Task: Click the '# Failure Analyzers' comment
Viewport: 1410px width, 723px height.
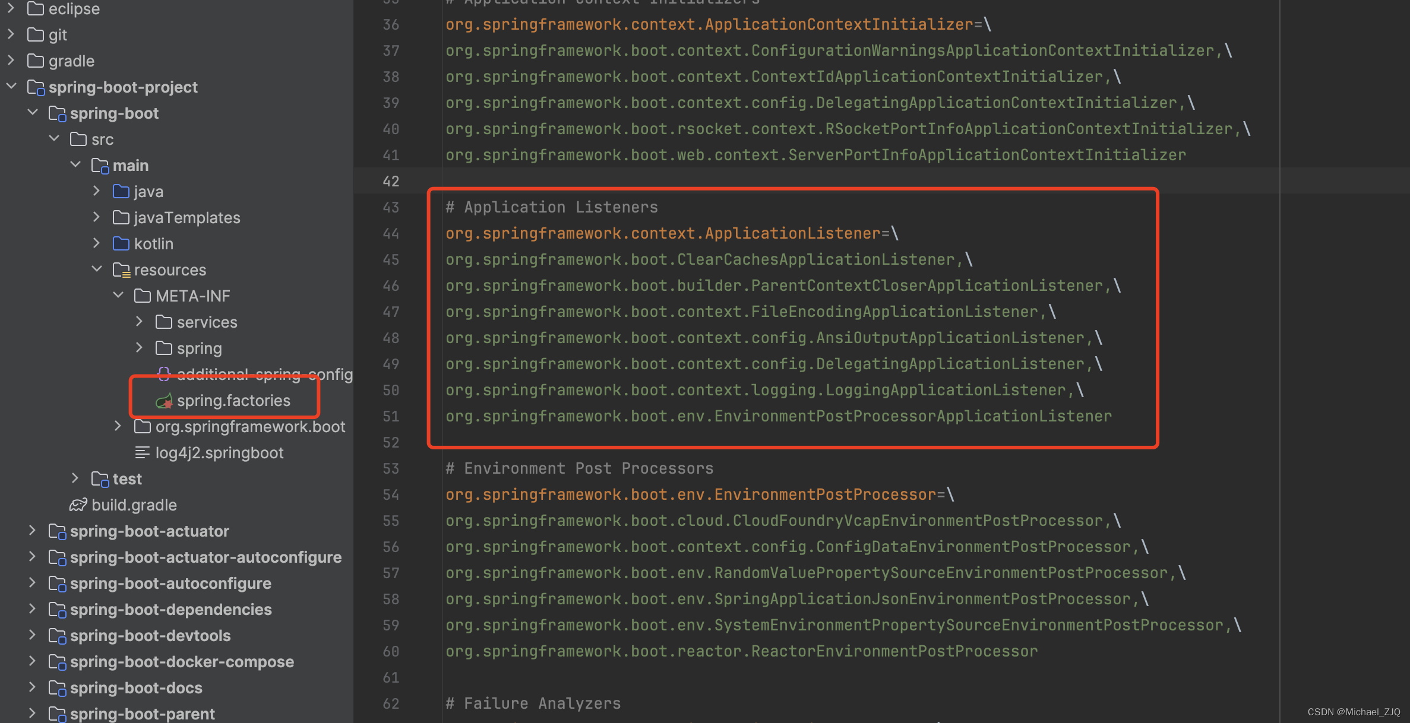Action: (533, 703)
